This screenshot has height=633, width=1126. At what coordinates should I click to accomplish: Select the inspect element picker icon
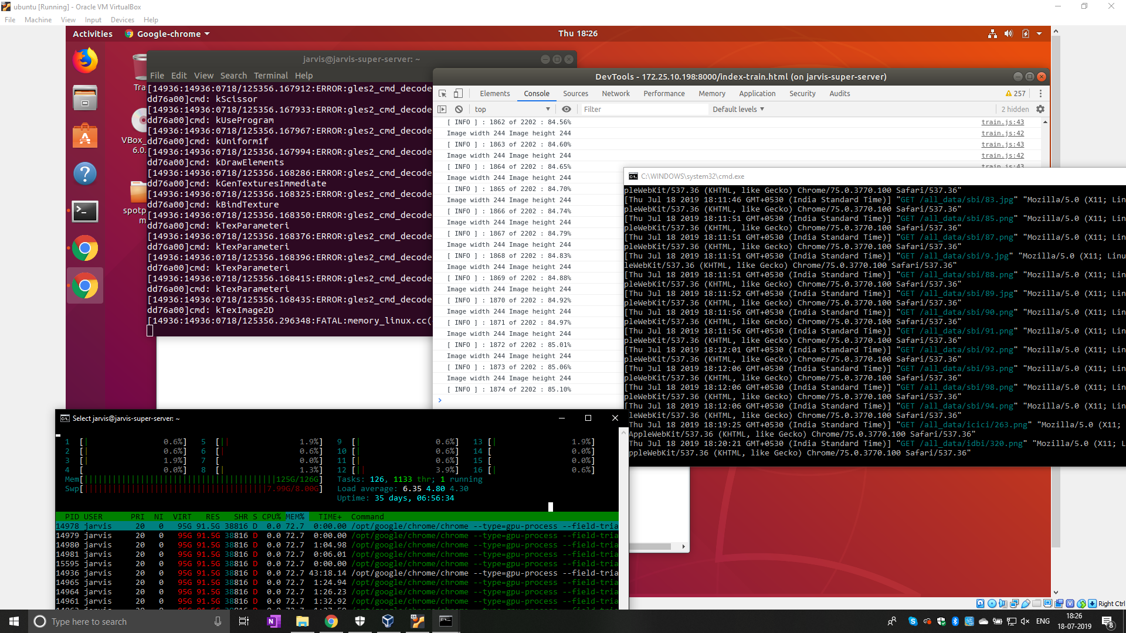click(443, 94)
